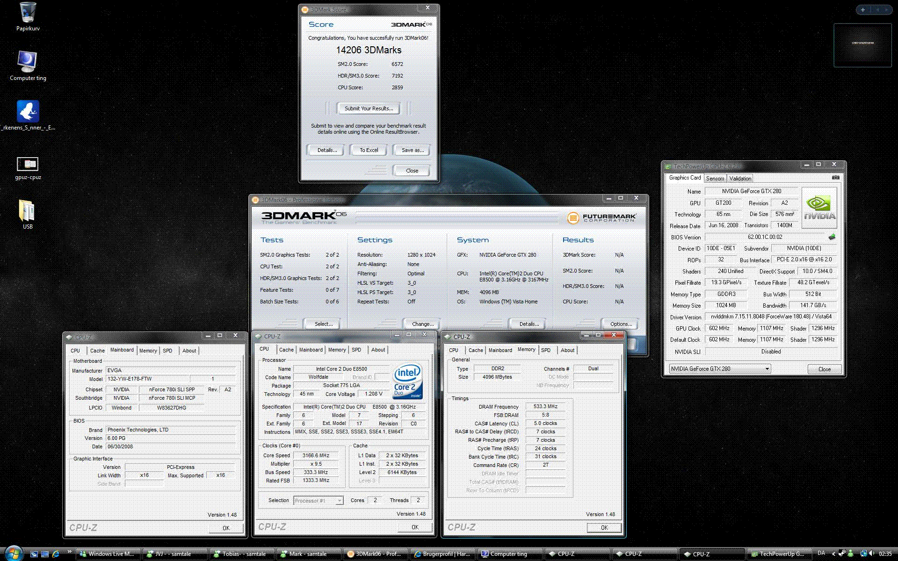
Task: Click the network tray icon
Action: point(863,554)
